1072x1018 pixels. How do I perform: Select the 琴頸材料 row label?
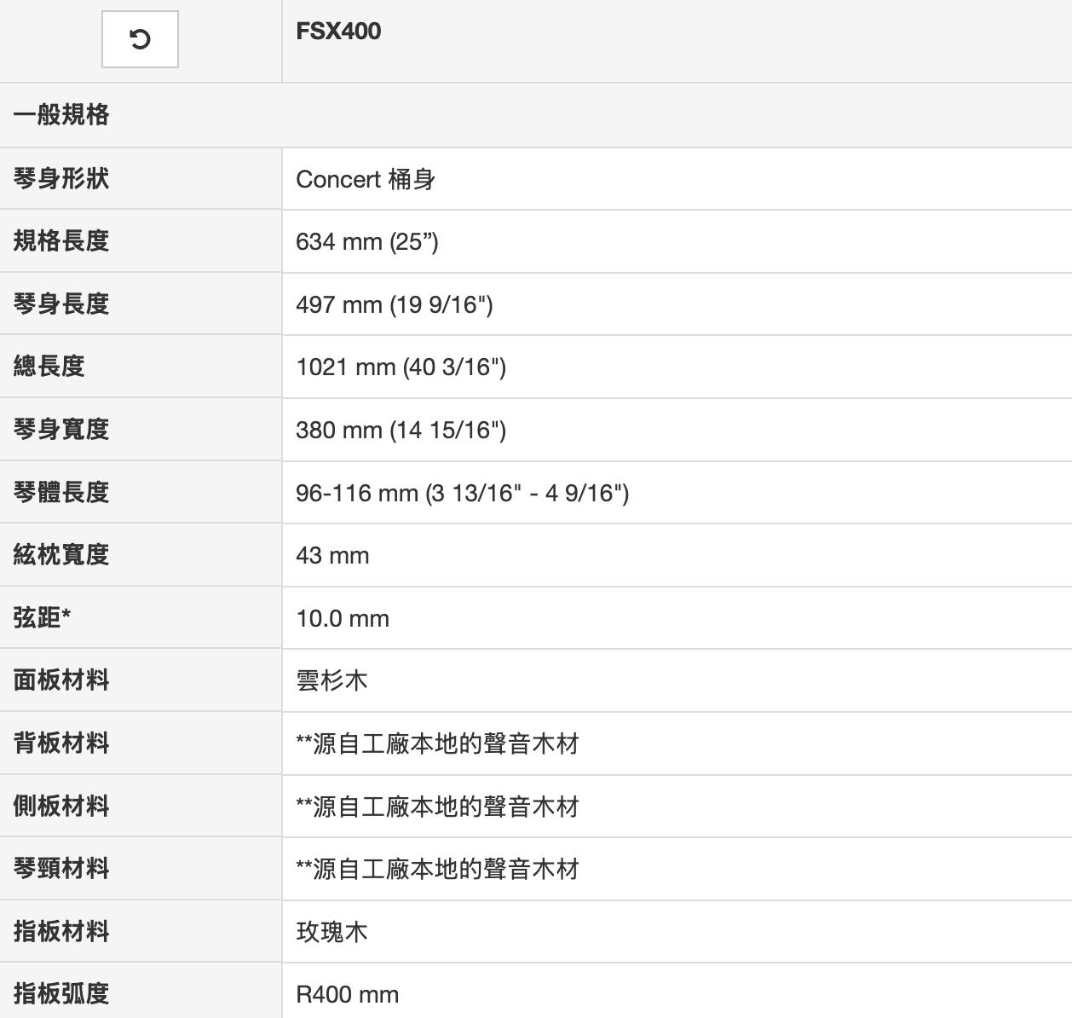click(61, 869)
